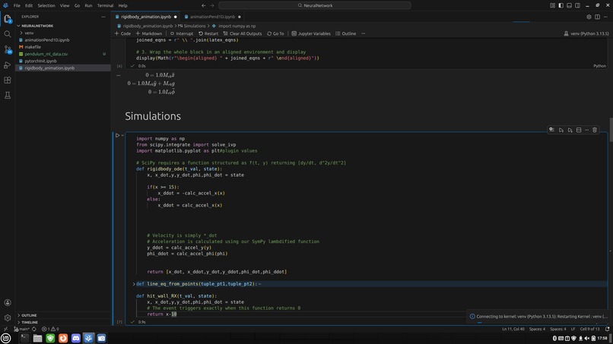Open the run cell dropdown arrow
613x344 pixels.
coord(122,135)
